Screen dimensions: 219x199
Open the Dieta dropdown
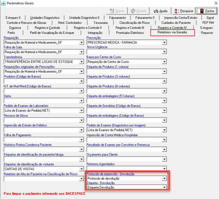(81, 101)
